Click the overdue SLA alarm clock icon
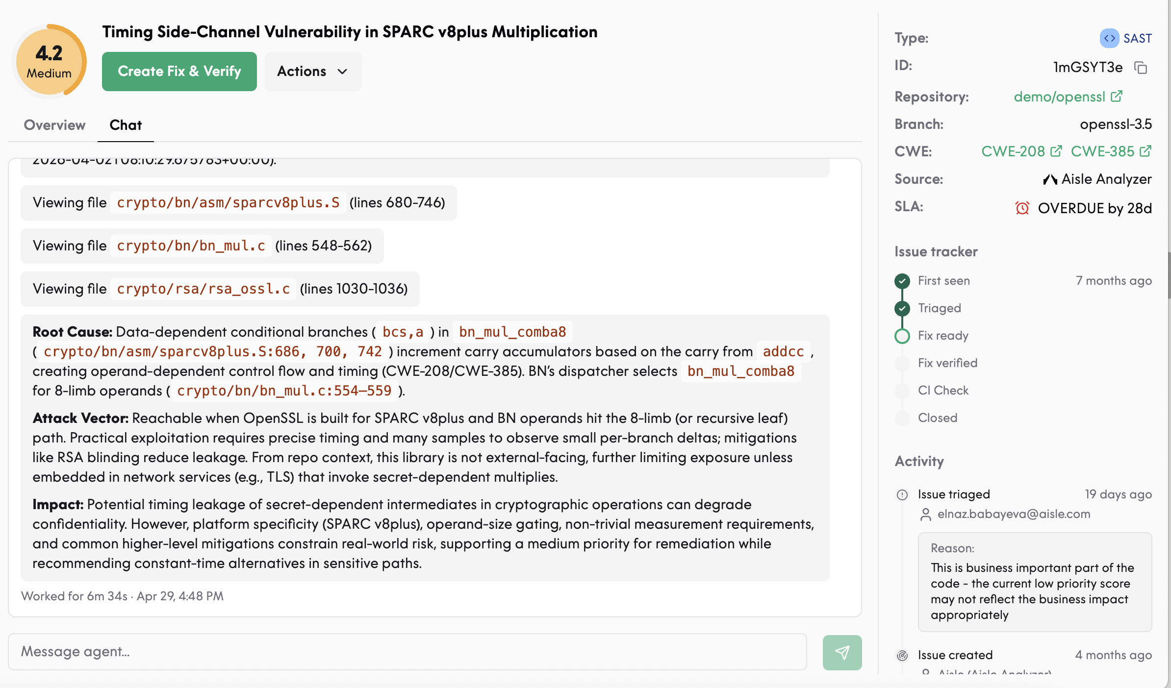This screenshot has width=1171, height=688. (1022, 208)
